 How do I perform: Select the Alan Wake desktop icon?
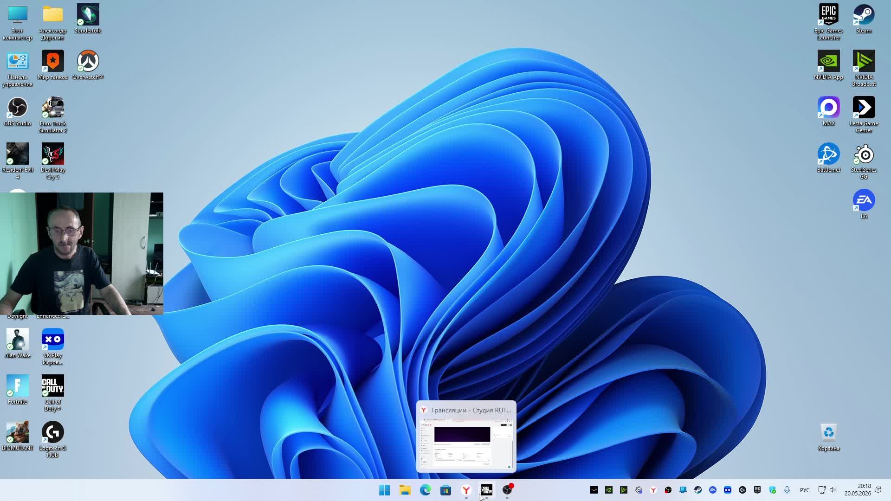coord(17,343)
